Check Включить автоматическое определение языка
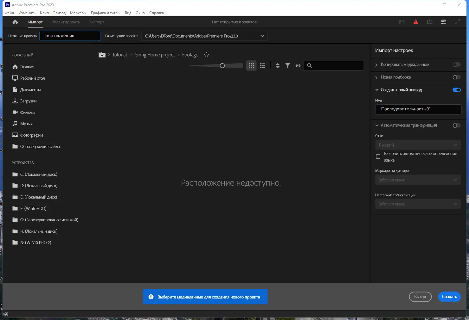Screen dimensions: 469x320 tap(378, 157)
